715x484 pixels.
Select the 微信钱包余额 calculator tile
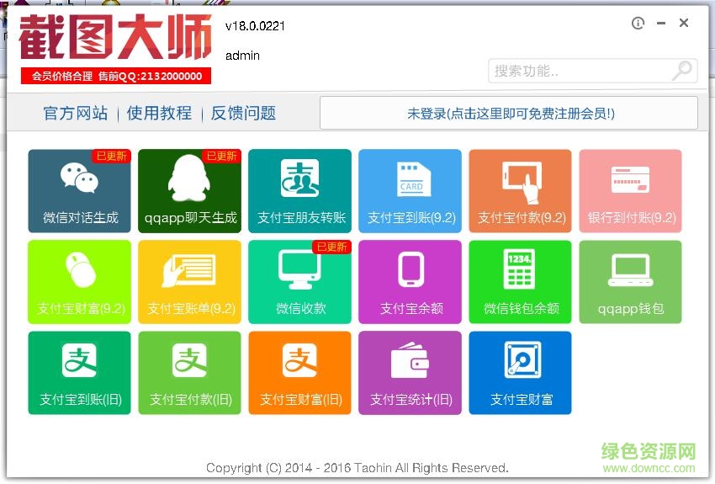(521, 282)
